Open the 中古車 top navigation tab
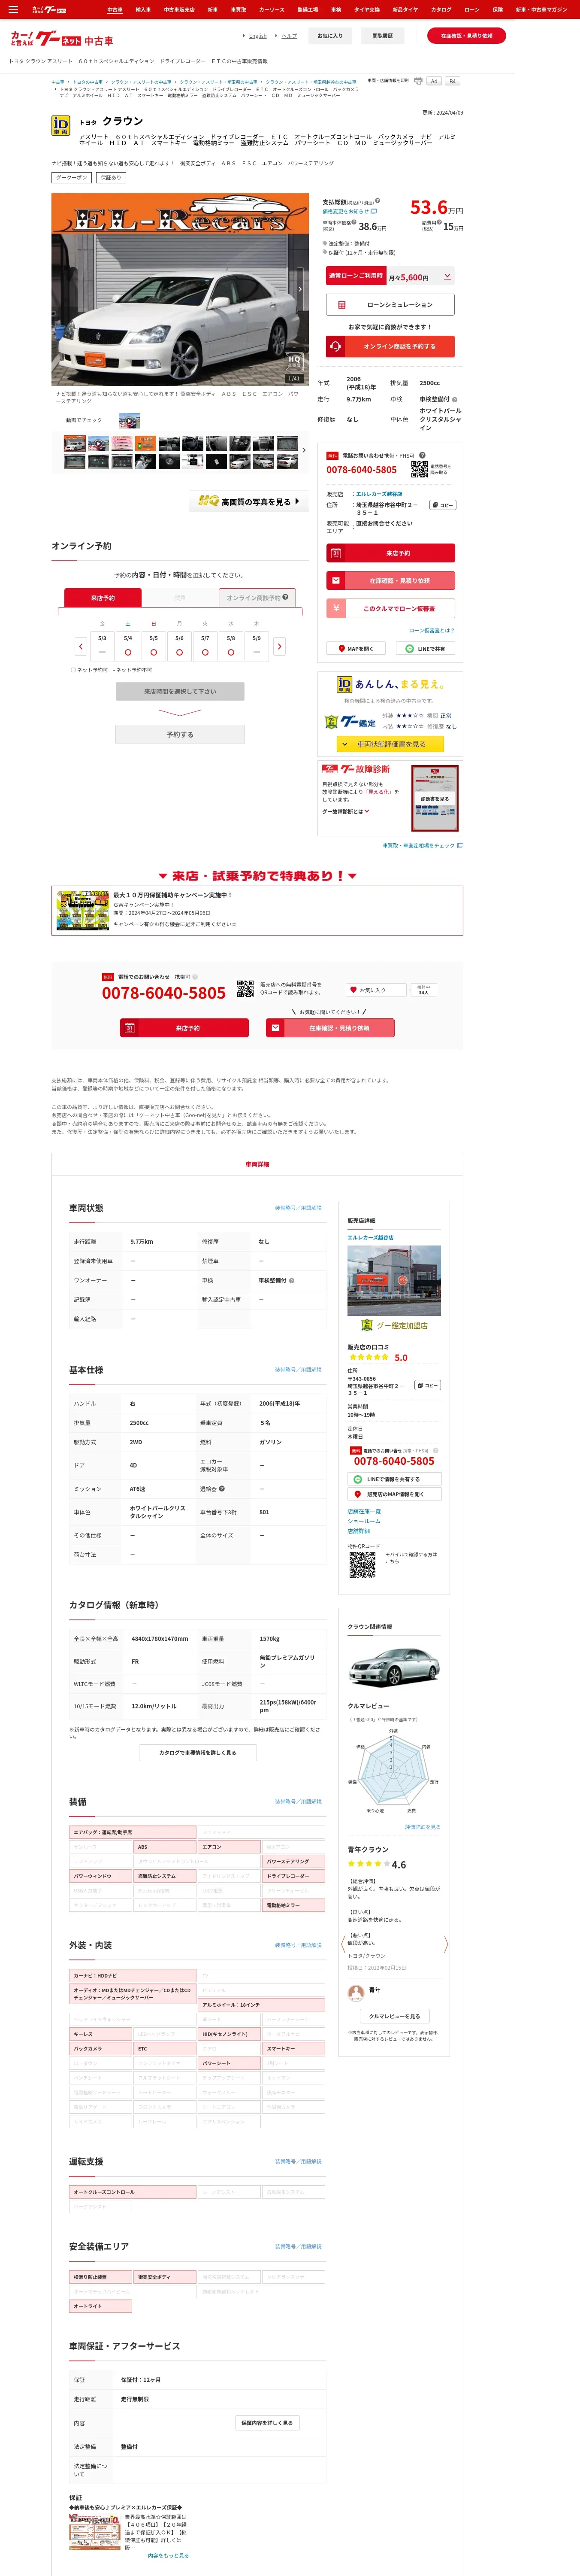 point(115,10)
